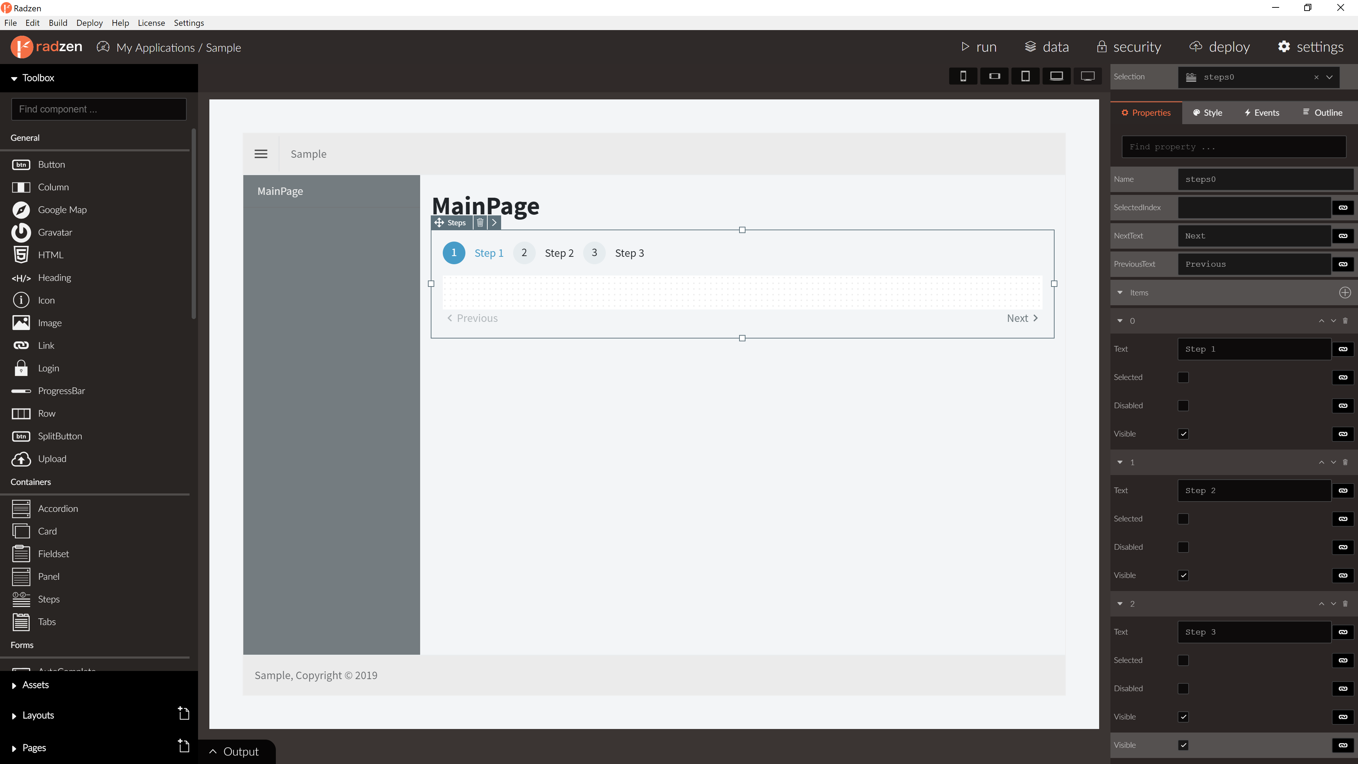Viewport: 1358px width, 764px height.
Task: Bind the NextText property via link icon
Action: tap(1343, 236)
